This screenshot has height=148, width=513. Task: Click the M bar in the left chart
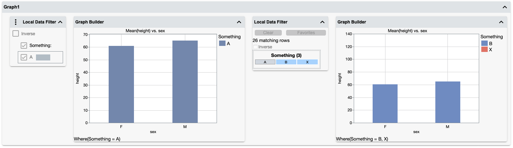point(185,82)
